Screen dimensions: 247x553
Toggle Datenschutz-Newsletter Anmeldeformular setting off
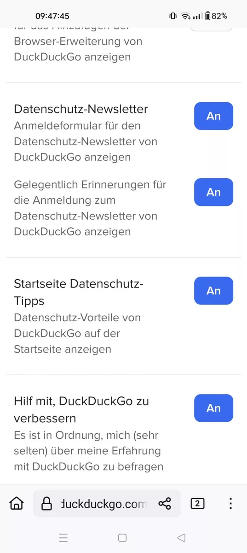(213, 116)
